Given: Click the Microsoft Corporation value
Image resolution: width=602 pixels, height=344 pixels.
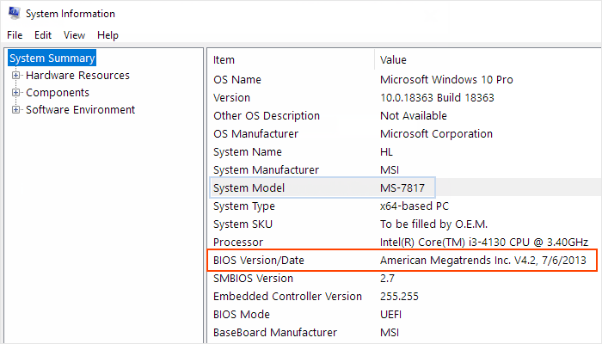Looking at the screenshot, I should (x=436, y=133).
